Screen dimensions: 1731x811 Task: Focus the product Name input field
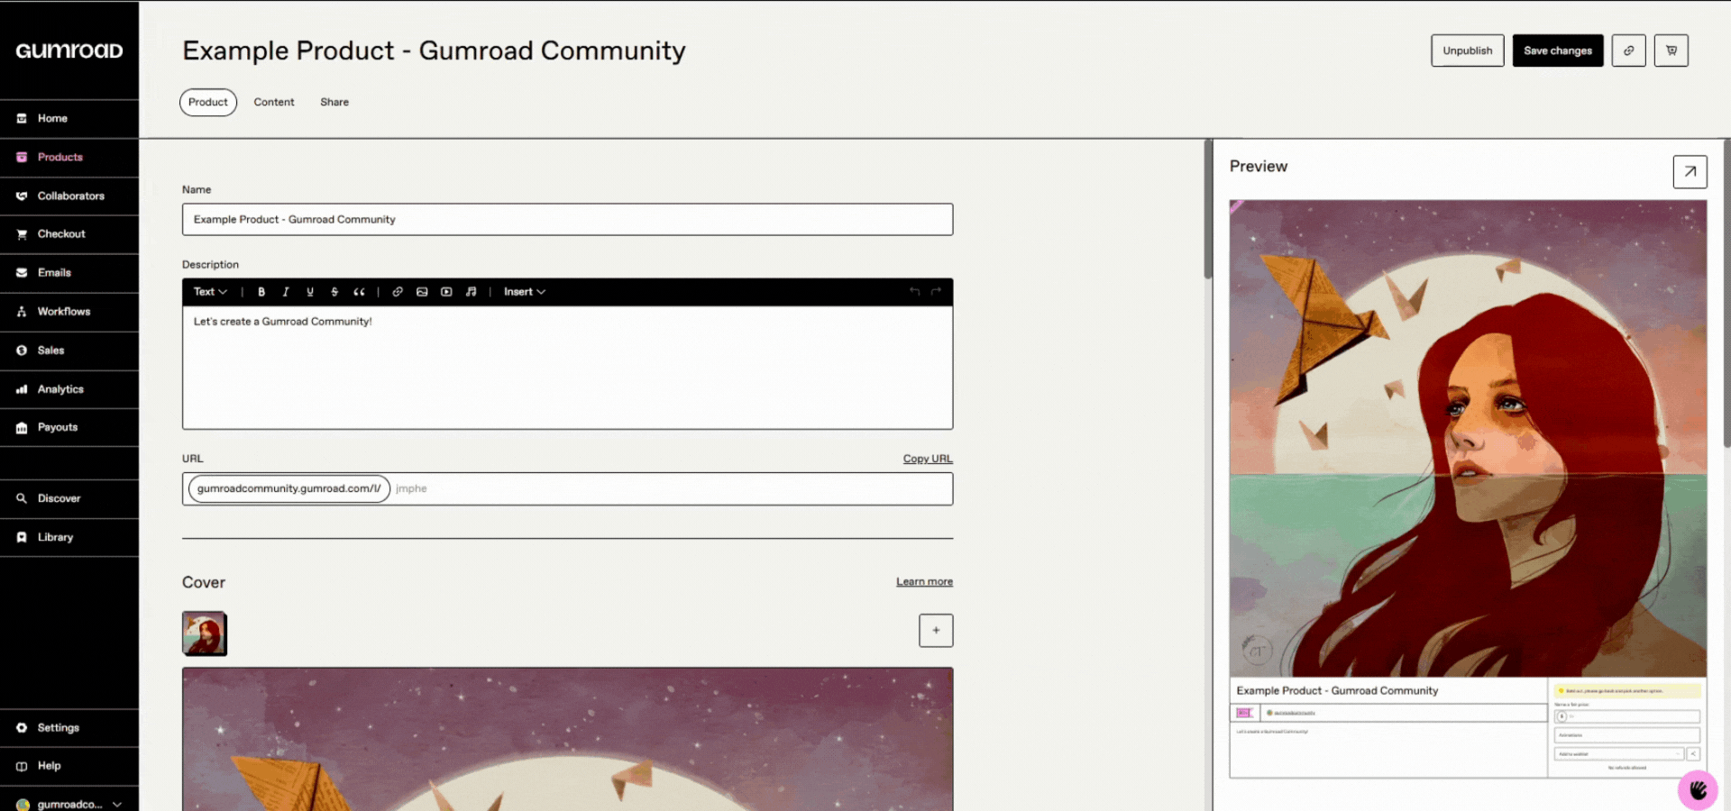tap(567, 219)
